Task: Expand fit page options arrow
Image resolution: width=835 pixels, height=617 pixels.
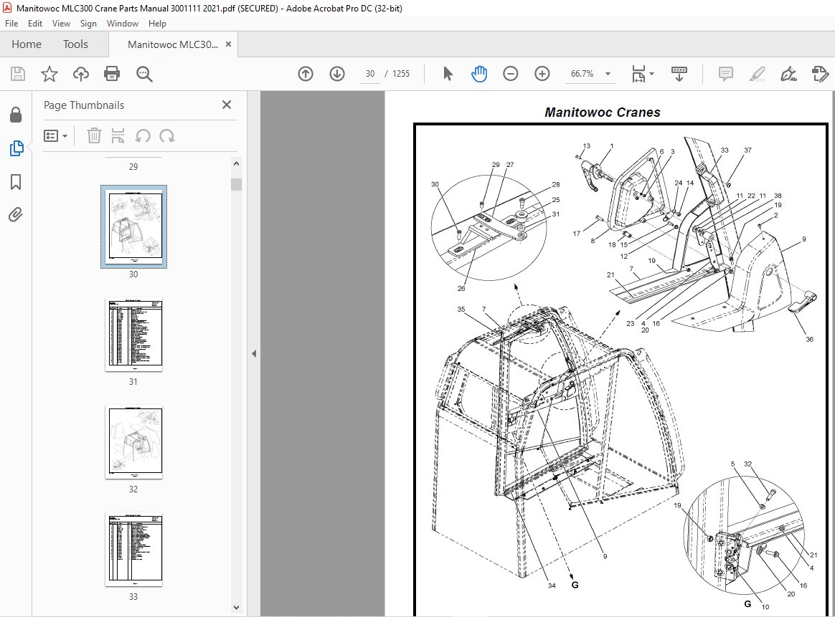Action: coord(652,74)
